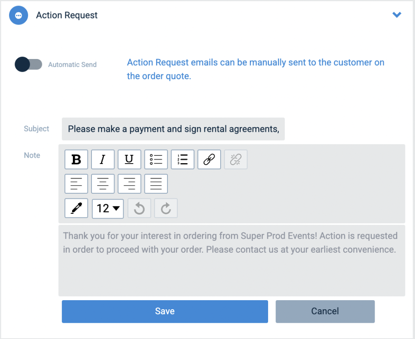Screen dimensions: 415x339
Task: Underline the selected note text
Action: tap(129, 159)
